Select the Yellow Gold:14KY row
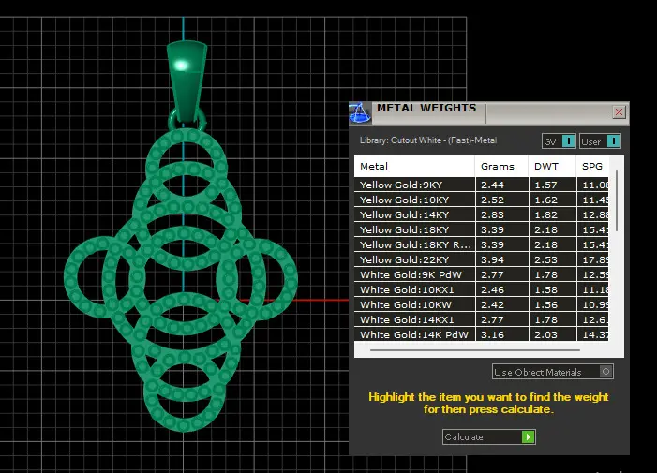The width and height of the screenshot is (657, 473). pos(482,214)
